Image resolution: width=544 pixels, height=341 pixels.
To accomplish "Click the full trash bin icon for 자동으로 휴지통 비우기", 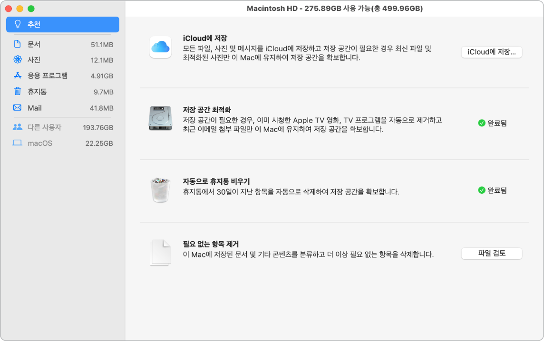I will (160, 190).
